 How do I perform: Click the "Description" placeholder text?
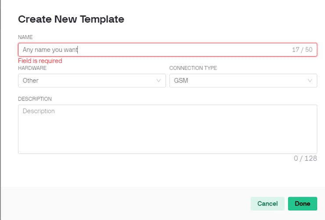click(39, 111)
